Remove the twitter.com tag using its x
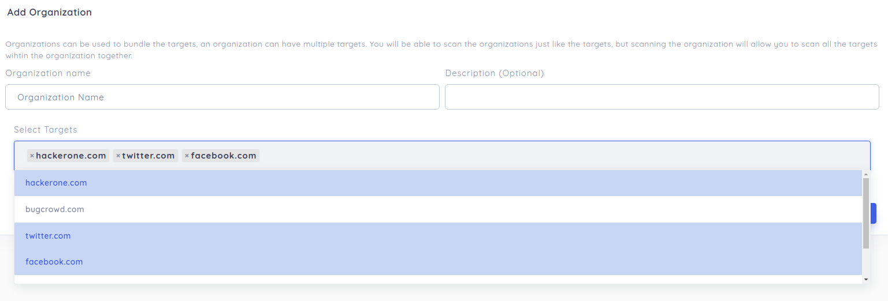 click(118, 156)
